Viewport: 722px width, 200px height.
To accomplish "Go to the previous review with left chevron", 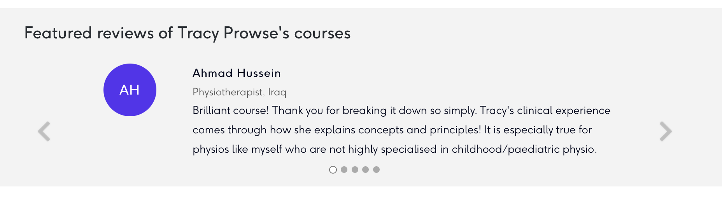I will point(44,131).
